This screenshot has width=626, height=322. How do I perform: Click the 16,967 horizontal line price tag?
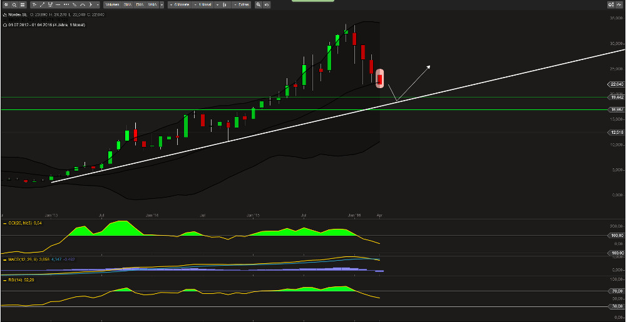tap(617, 109)
